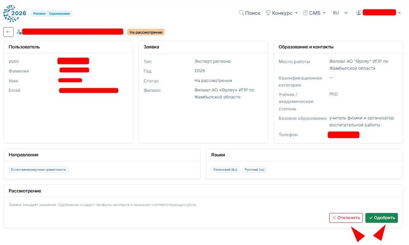409x245 pixels.
Task: Click the Место работы value text
Action: pyautogui.click(x=359, y=65)
